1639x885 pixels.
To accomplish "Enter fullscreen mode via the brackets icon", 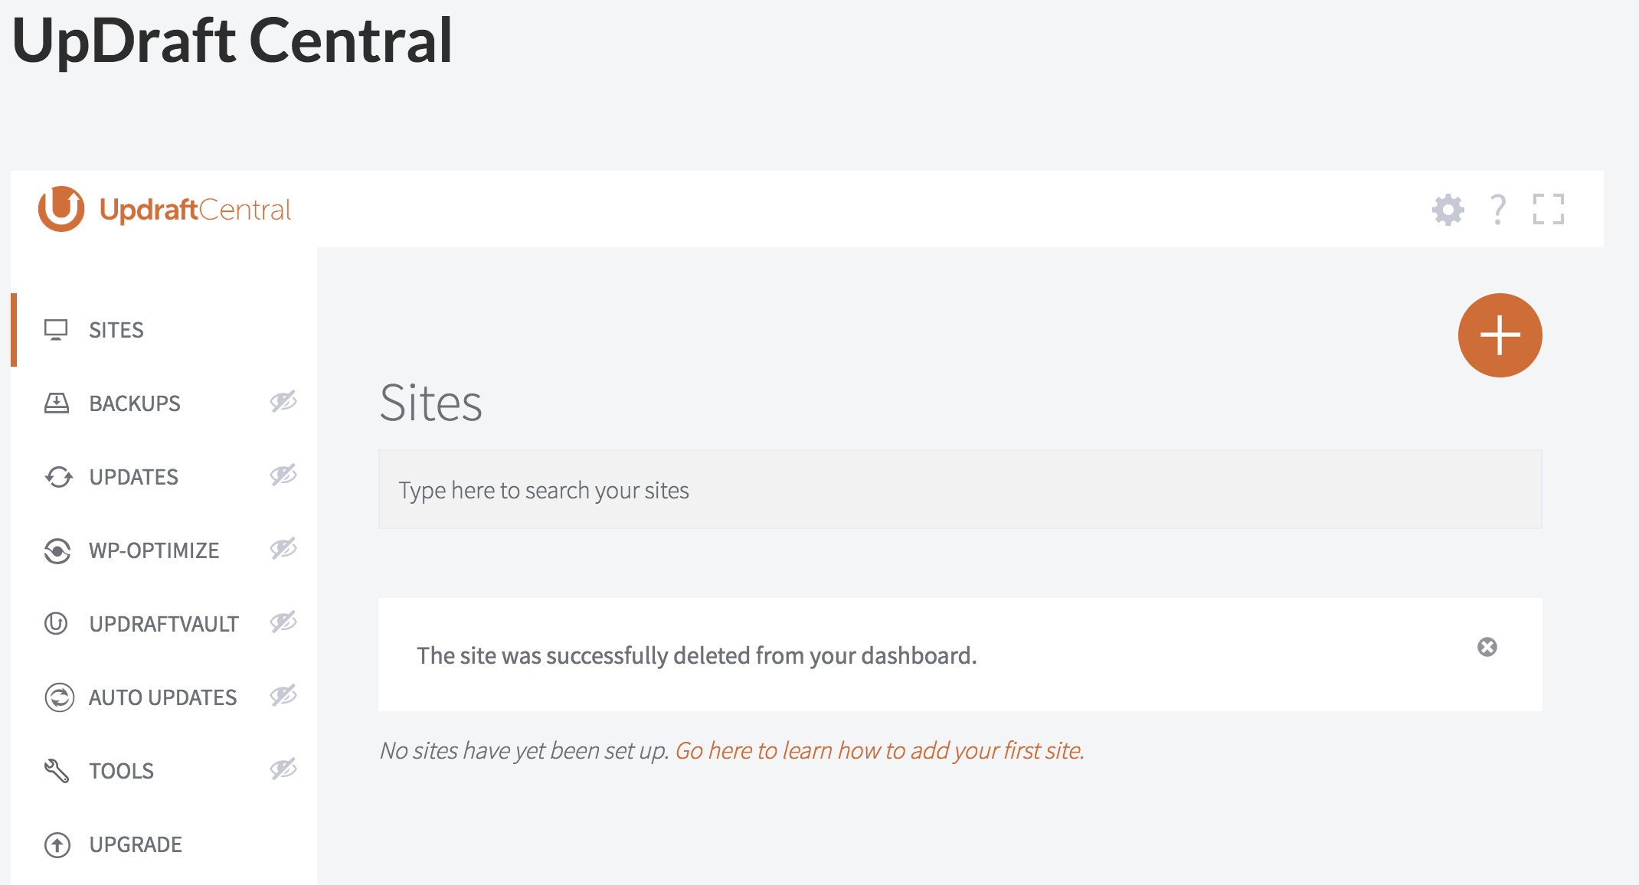I will [x=1548, y=209].
